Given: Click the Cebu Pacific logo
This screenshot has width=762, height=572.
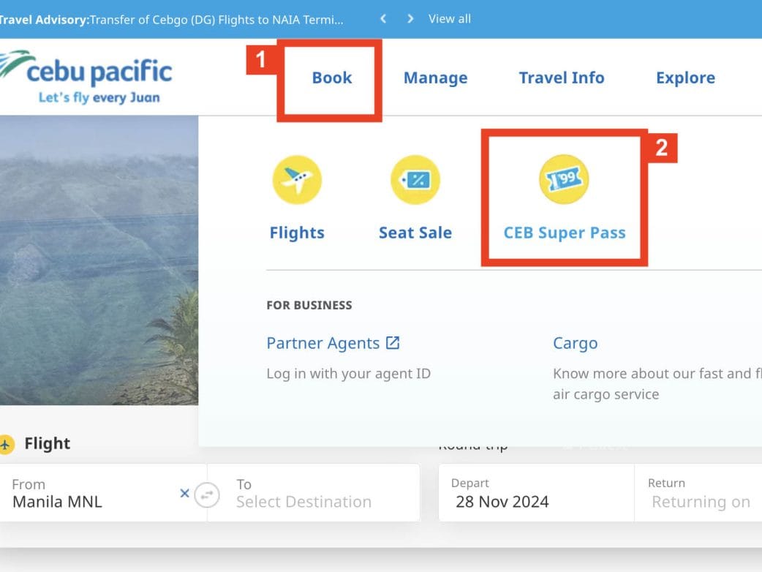Looking at the screenshot, I should tap(88, 78).
